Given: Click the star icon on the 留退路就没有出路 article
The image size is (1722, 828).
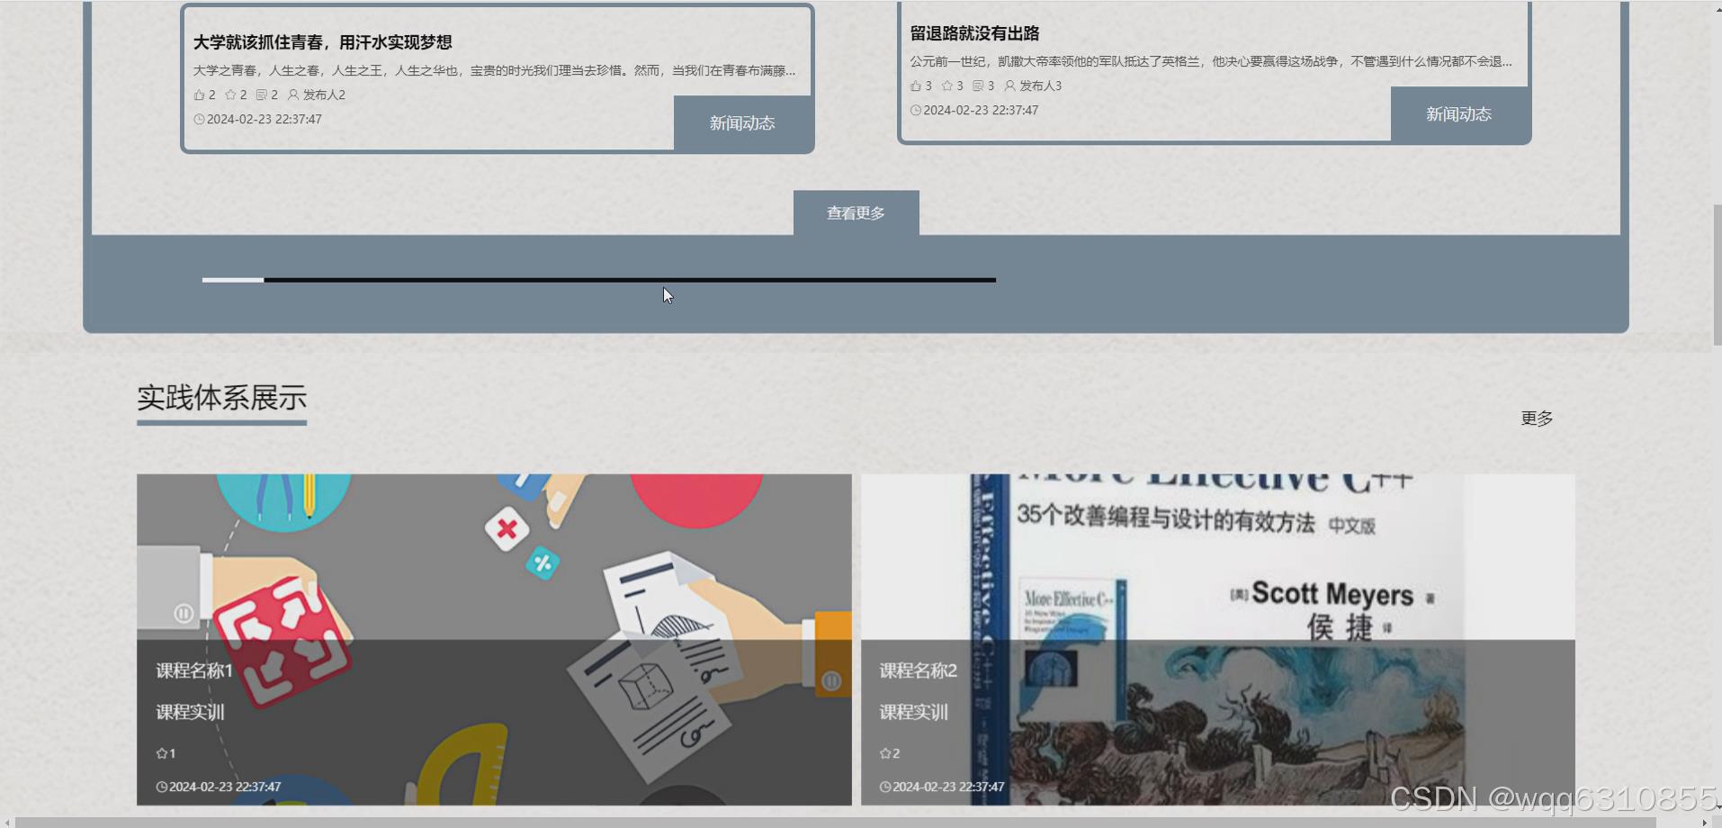Looking at the screenshot, I should pos(946,85).
